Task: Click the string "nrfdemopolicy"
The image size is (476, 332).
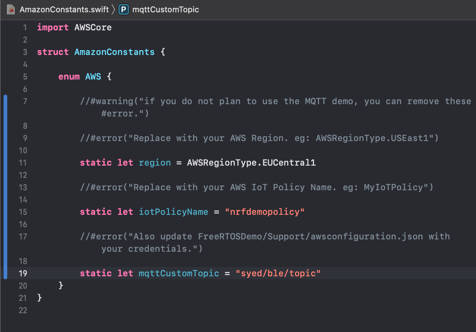Action: [x=265, y=212]
